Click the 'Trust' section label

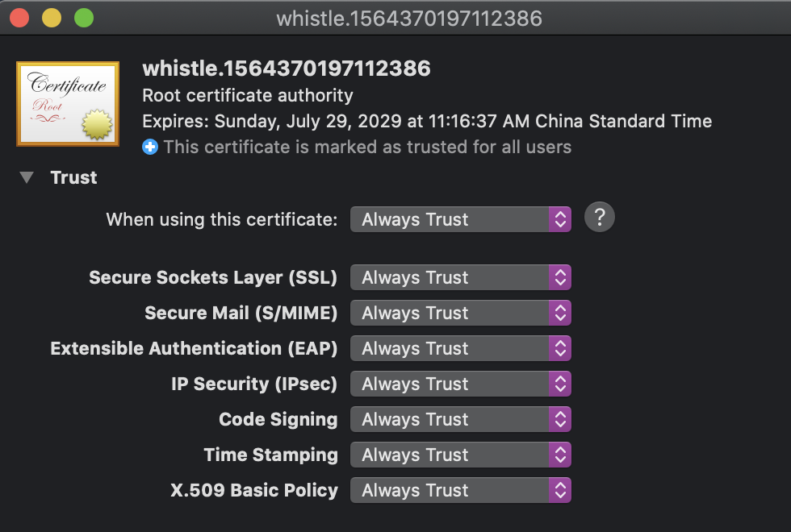click(73, 178)
